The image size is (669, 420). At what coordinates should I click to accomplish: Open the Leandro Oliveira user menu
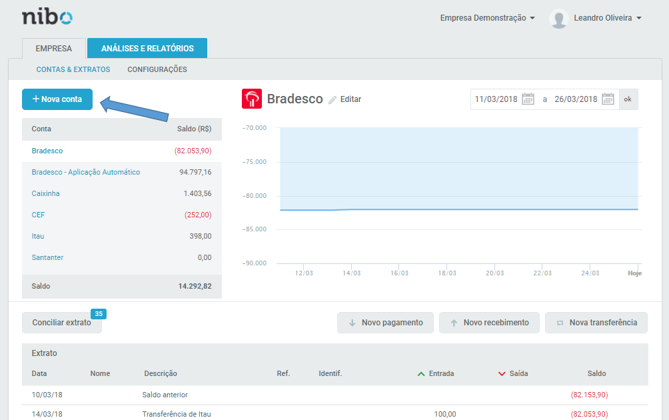[x=608, y=18]
